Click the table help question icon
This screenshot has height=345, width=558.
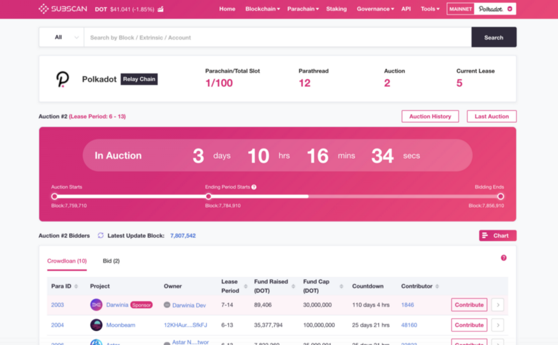(504, 258)
